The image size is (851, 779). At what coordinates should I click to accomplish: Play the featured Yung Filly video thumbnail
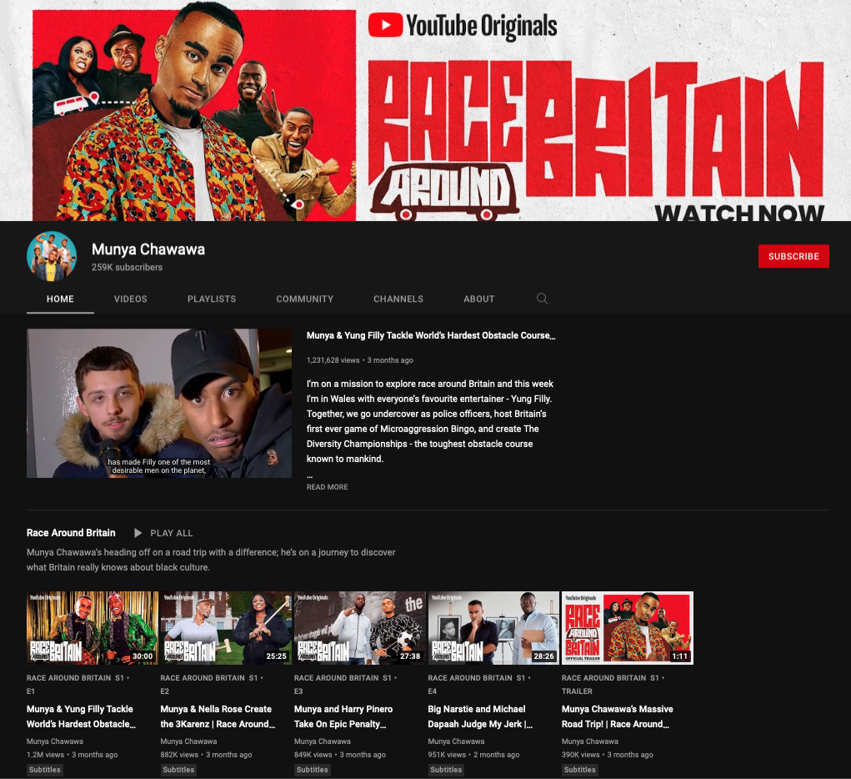159,403
